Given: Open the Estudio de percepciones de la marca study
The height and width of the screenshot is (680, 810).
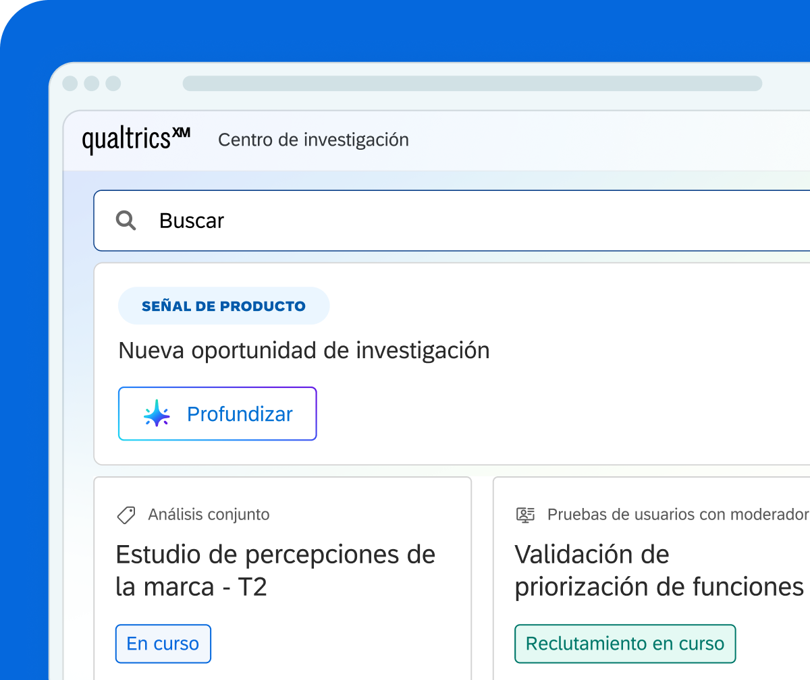Looking at the screenshot, I should (x=275, y=571).
